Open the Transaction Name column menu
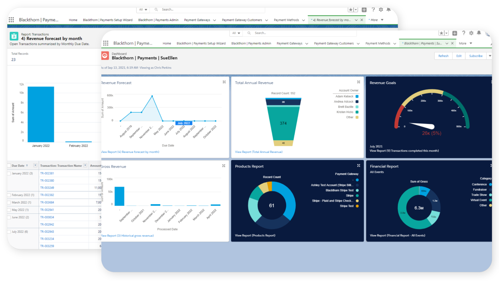 pyautogui.click(x=85, y=165)
